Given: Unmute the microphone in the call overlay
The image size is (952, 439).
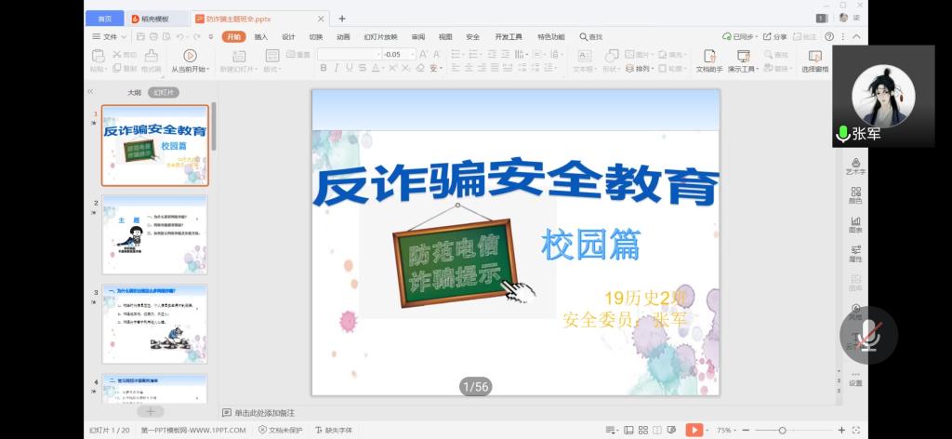Looking at the screenshot, I should 869,335.
